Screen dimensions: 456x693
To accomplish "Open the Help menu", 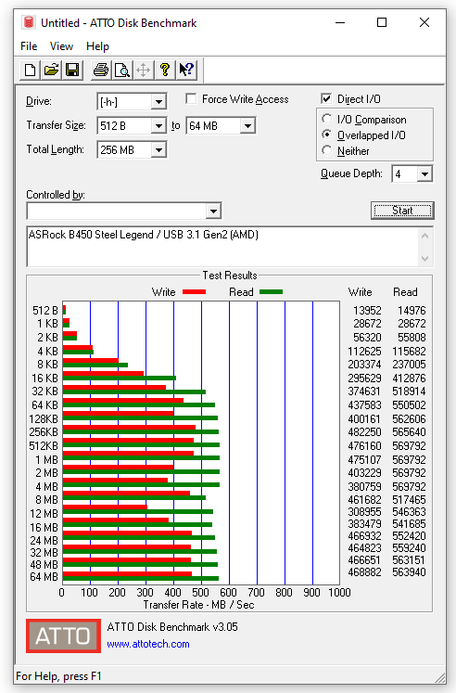I will 97,46.
